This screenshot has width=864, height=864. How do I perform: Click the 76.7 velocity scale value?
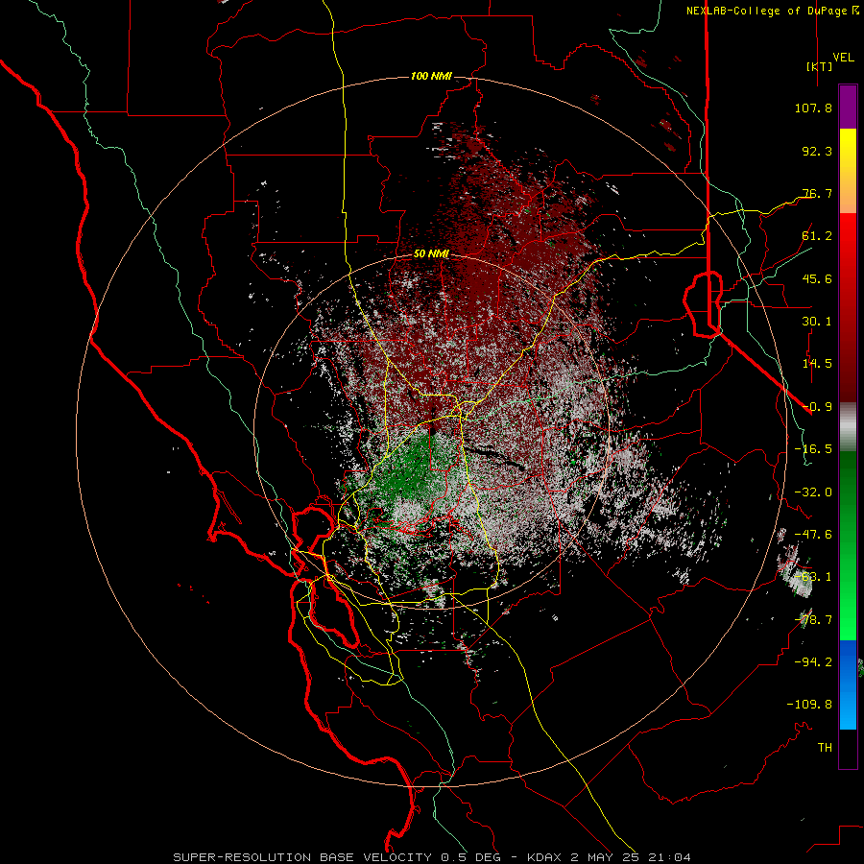817,193
